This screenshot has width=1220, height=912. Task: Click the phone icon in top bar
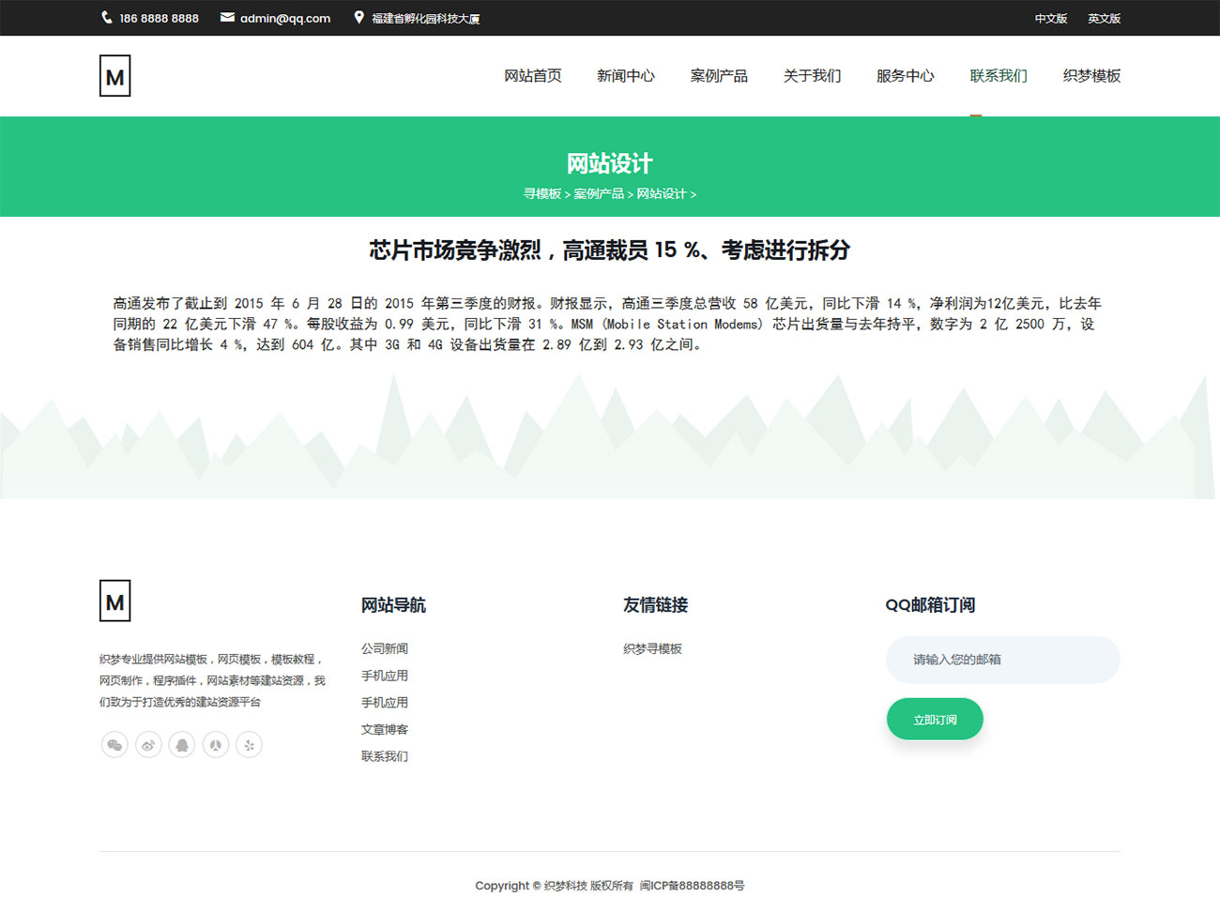107,18
